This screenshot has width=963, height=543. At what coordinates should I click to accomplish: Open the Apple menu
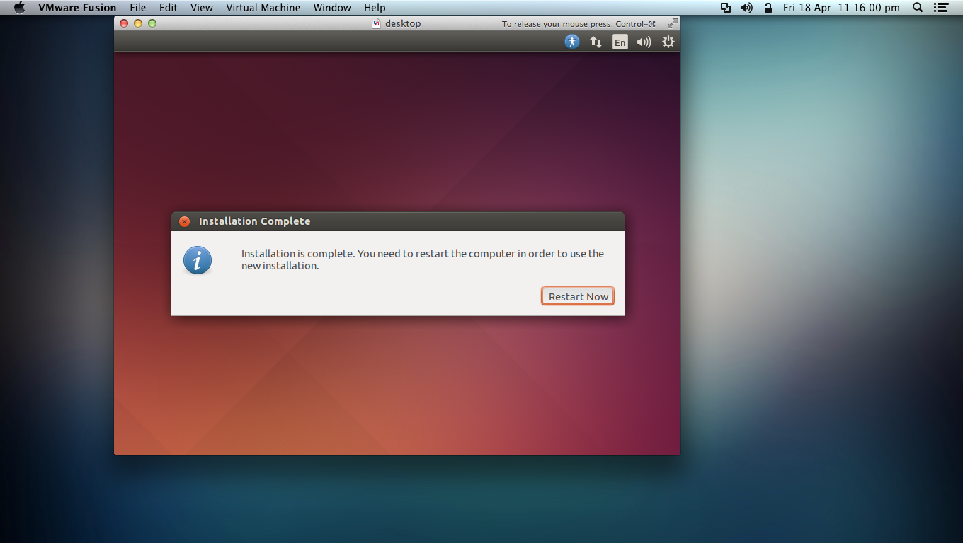pos(19,8)
